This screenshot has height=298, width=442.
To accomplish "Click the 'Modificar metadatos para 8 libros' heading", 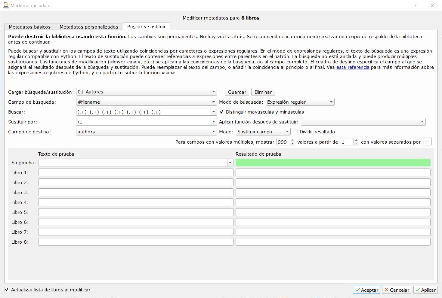I will tap(221, 18).
